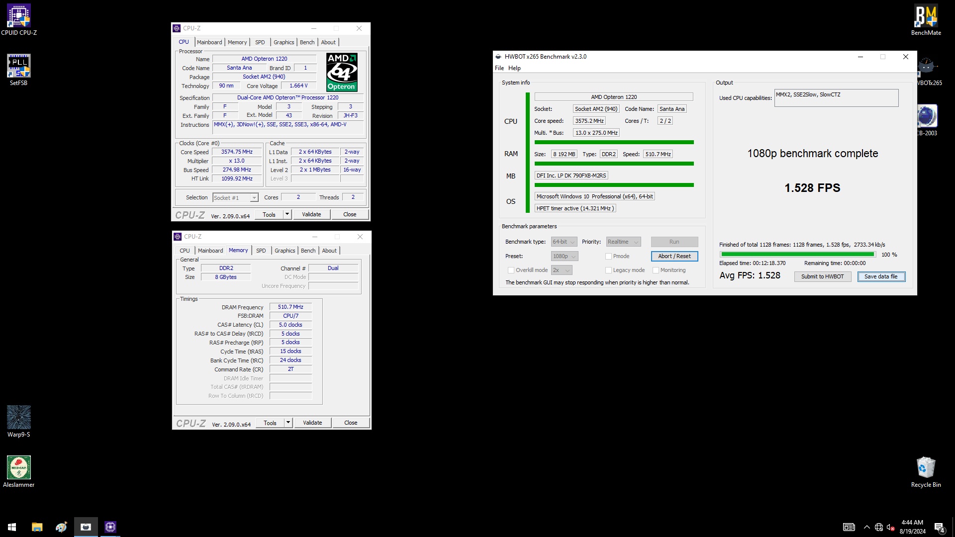Open the Benchmark type 64-bit dropdown

tap(564, 242)
